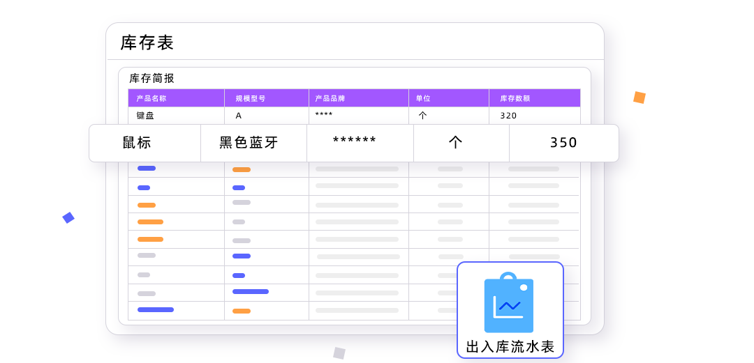Click the shopping bag chart icon
The image size is (754, 363).
509,302
